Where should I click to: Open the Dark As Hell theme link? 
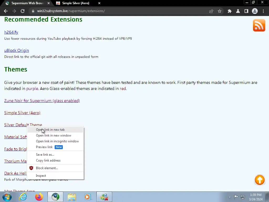tap(15, 173)
